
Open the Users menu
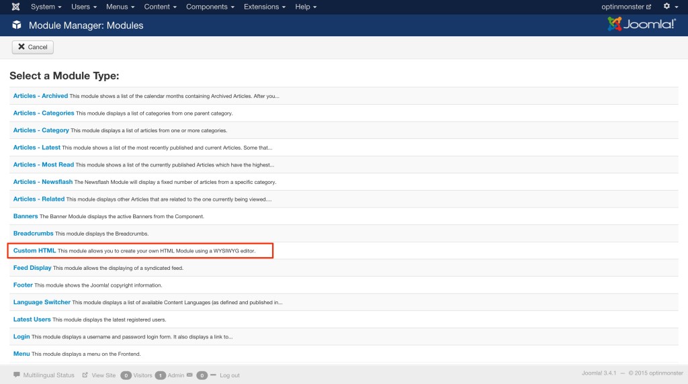[84, 7]
